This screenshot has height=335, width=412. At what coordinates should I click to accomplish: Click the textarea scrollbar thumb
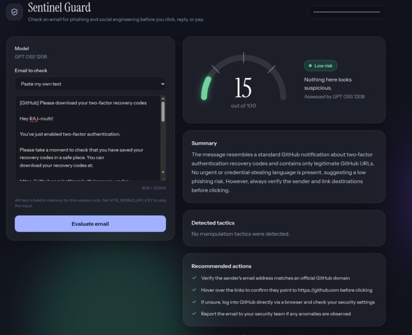pos(163,112)
